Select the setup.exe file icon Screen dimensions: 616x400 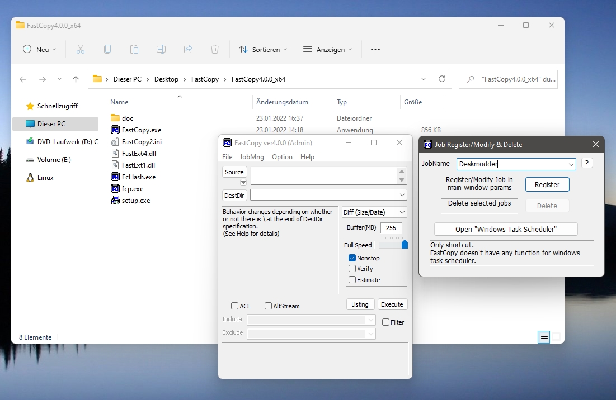click(x=115, y=201)
